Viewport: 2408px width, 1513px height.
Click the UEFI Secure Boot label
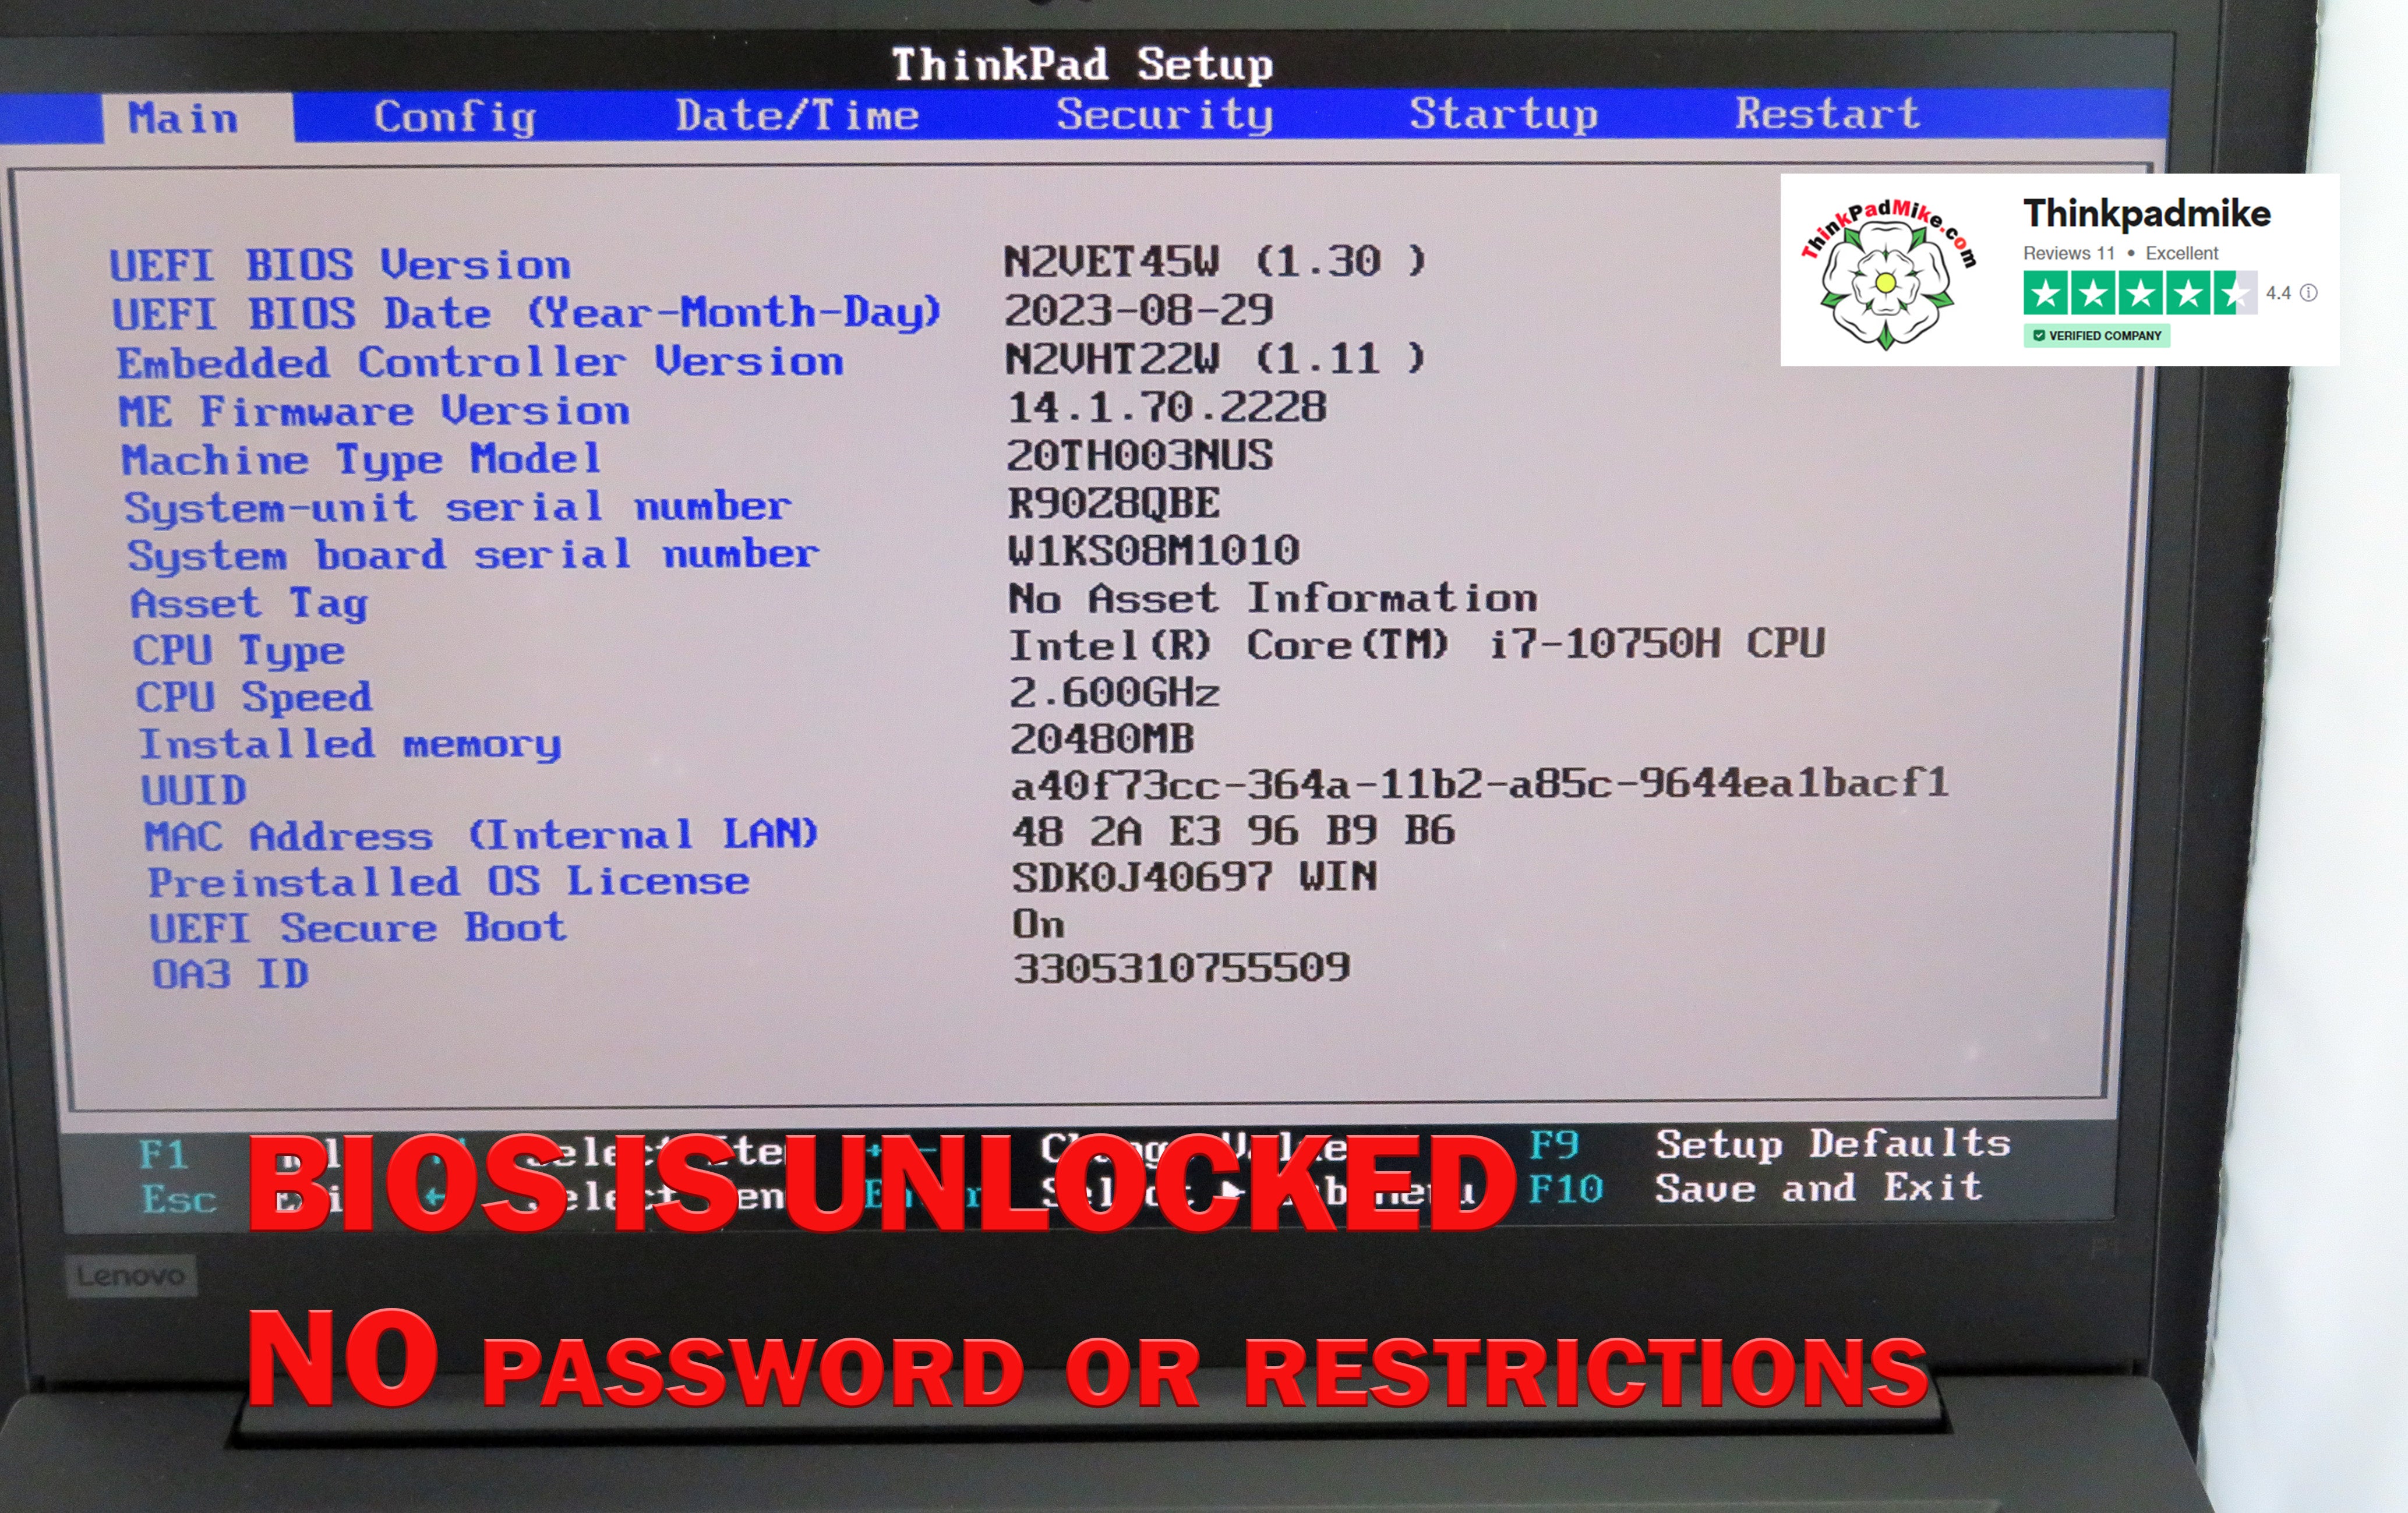pyautogui.click(x=358, y=928)
